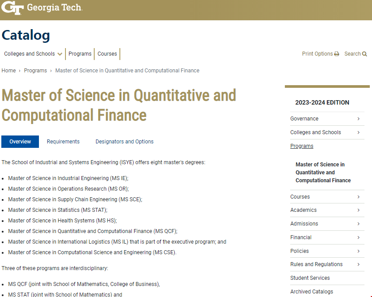Open Archived Catalogs sidebar link
This screenshot has height=297, width=372.
(311, 292)
